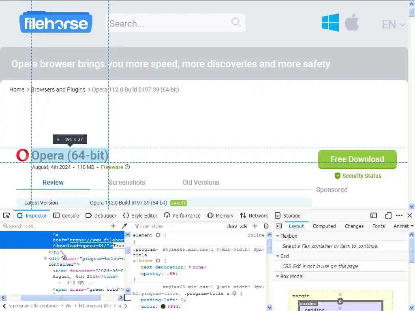
Task: Highlight a:hover selector target icon
Action: [158, 261]
